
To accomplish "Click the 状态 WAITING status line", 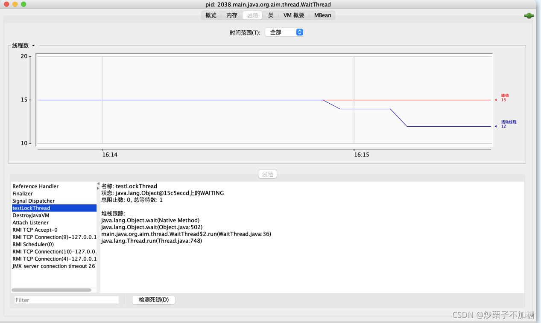I will 163,193.
